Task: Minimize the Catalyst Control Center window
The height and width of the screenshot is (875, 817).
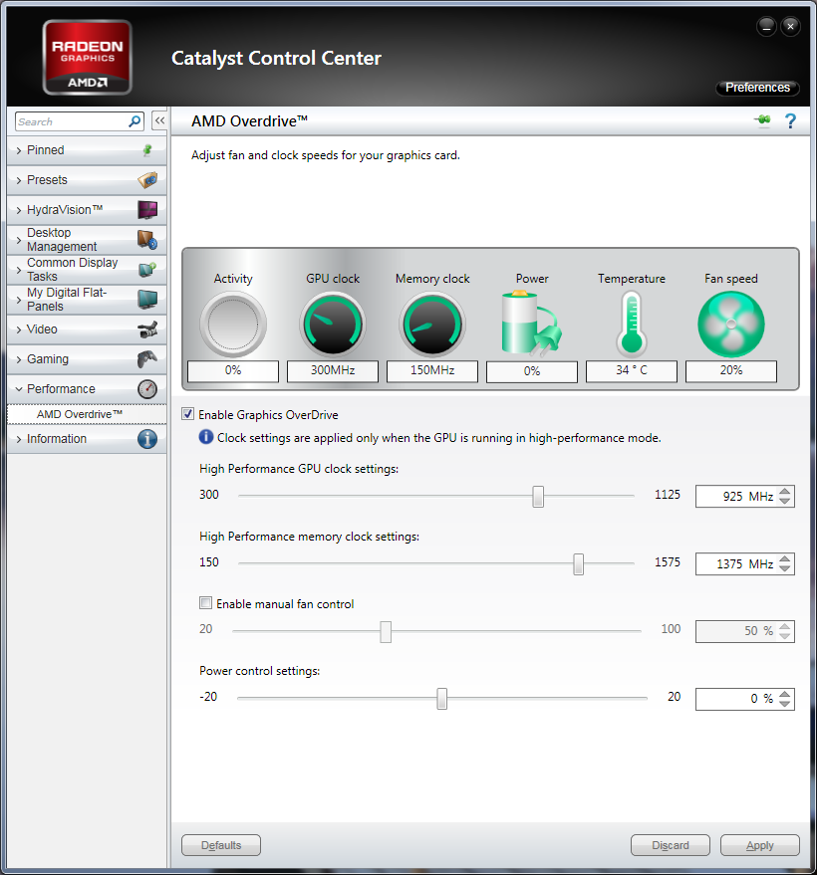Action: coord(766,26)
